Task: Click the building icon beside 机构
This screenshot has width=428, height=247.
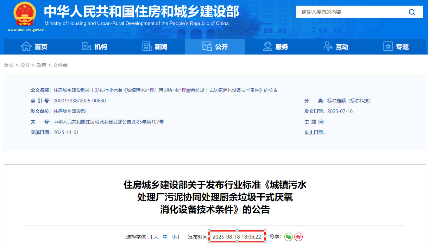Action: (87, 46)
